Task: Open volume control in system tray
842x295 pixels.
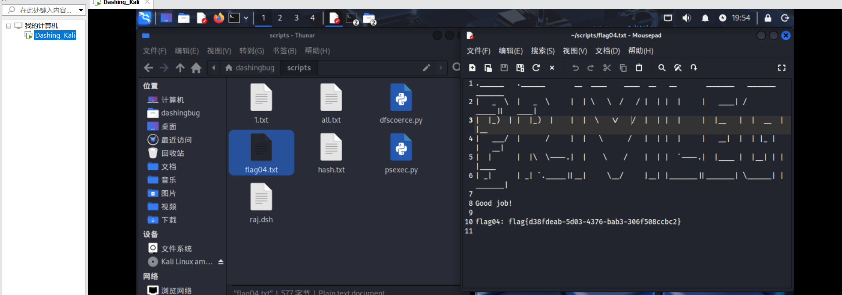Action: 687,18
